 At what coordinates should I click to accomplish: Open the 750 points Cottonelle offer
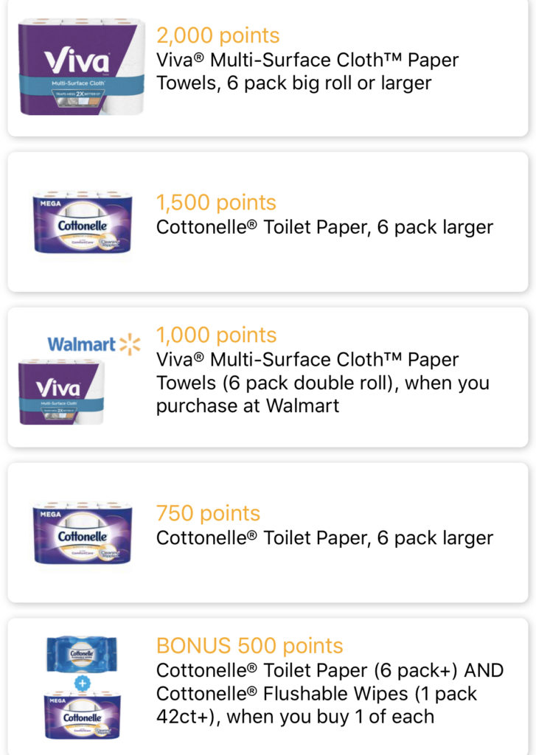point(268,532)
